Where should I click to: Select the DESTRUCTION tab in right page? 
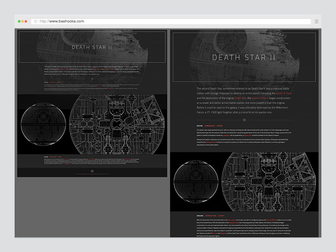tap(211, 216)
